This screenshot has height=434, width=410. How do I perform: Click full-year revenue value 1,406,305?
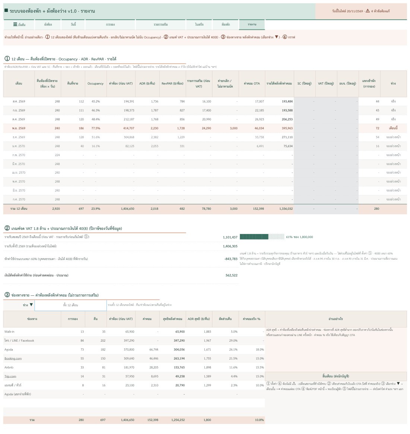(230, 246)
